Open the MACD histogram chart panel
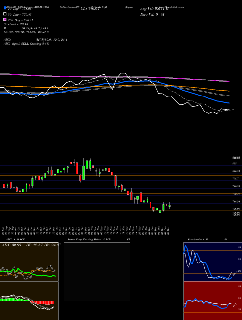The width and height of the screenshot is (242, 320). click(29, 301)
